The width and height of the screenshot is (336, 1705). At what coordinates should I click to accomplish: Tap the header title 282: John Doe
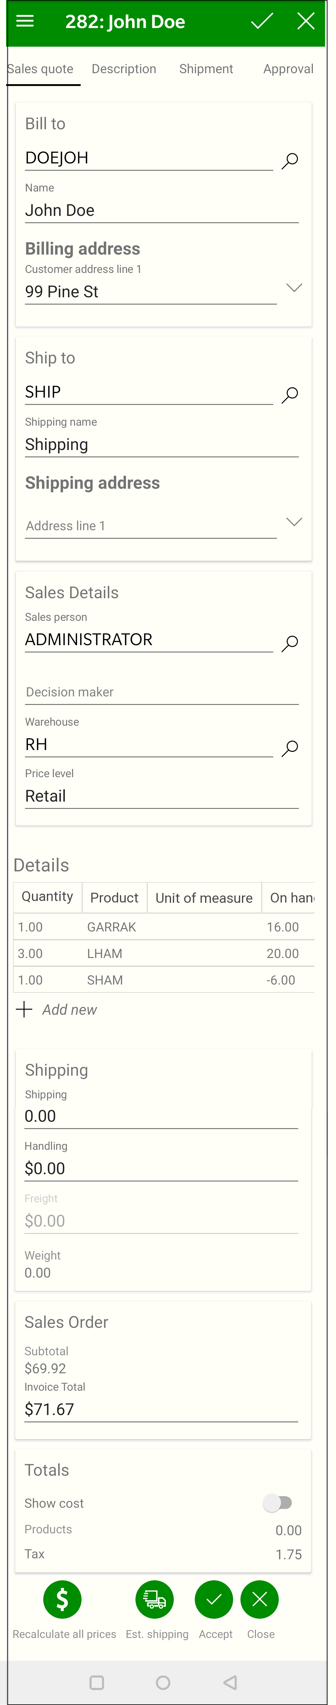click(125, 22)
